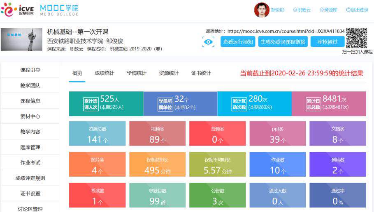Select the 证书统计 tab

(x=201, y=73)
